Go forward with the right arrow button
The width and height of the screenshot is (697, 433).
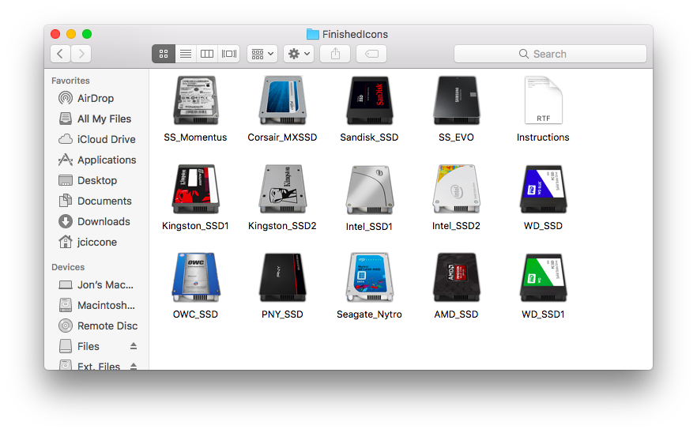(81, 54)
